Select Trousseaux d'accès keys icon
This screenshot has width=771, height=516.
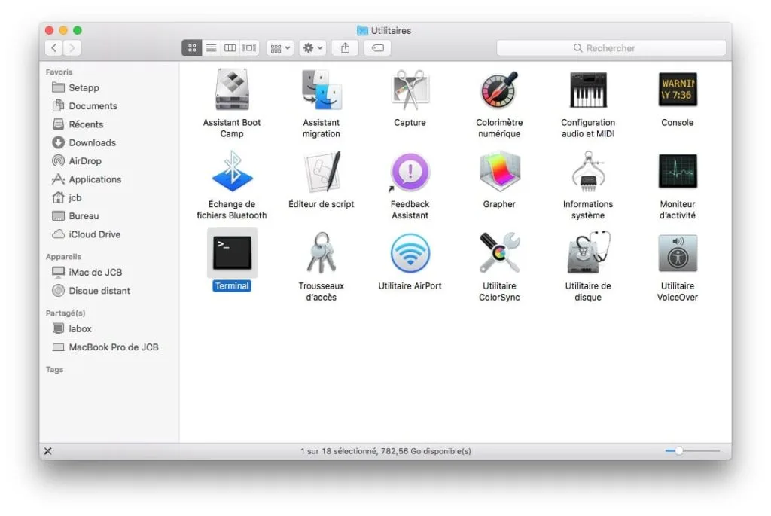(321, 253)
